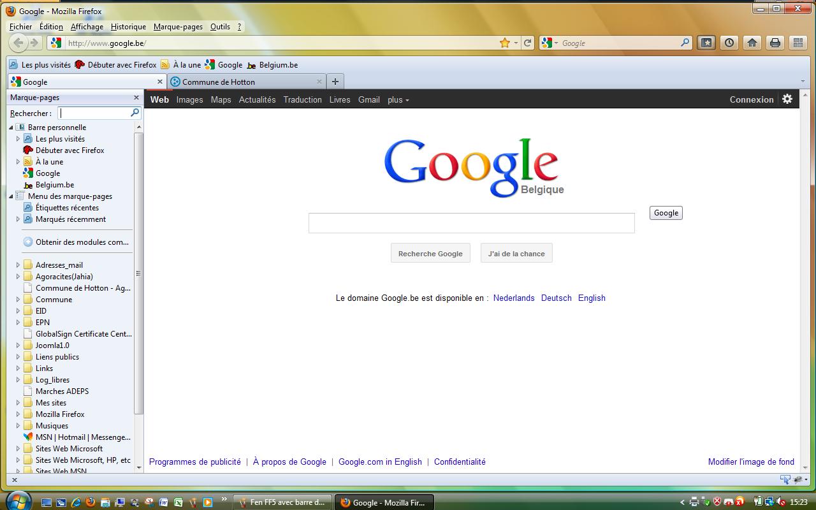
Task: Click the printer toolbar icon
Action: pyautogui.click(x=775, y=43)
